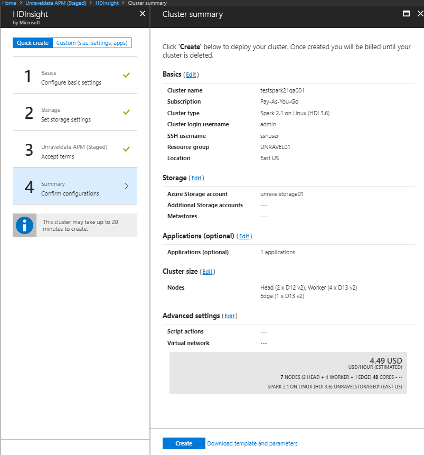Image resolution: width=424 pixels, height=455 pixels.
Task: Open Download template and parameters link
Action: [252, 443]
